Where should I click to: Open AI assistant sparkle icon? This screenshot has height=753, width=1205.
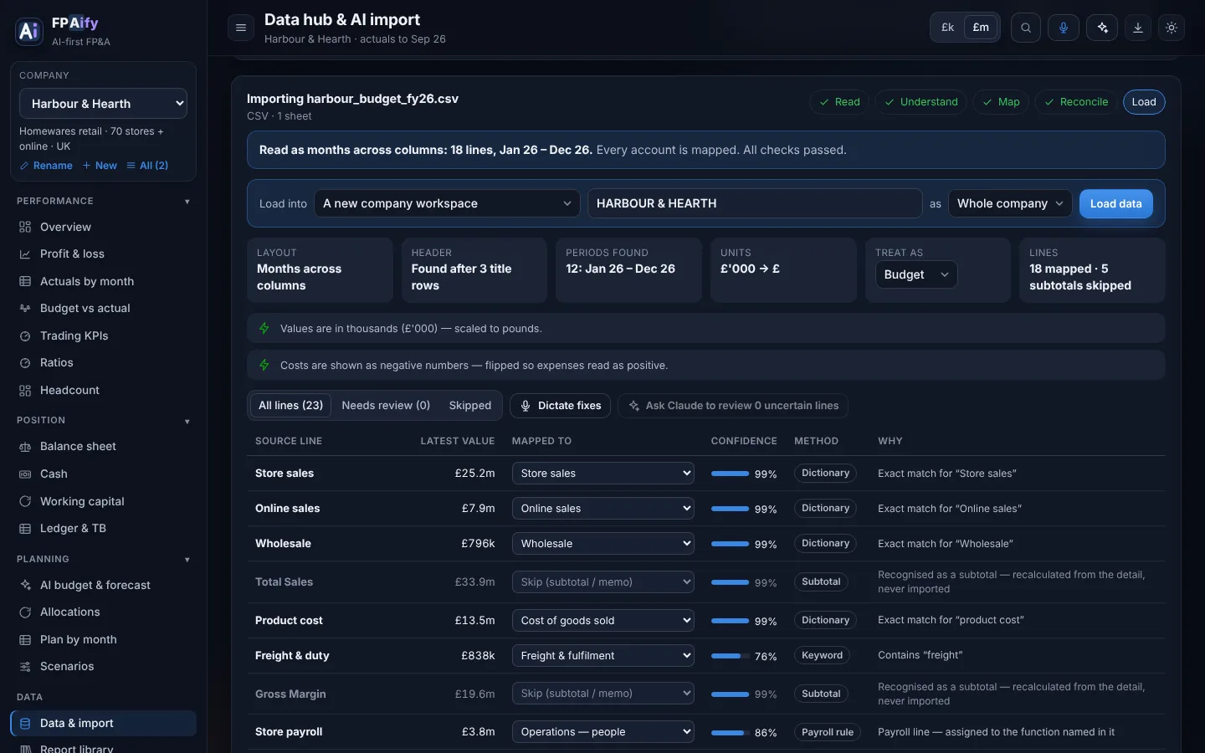[x=1102, y=28]
